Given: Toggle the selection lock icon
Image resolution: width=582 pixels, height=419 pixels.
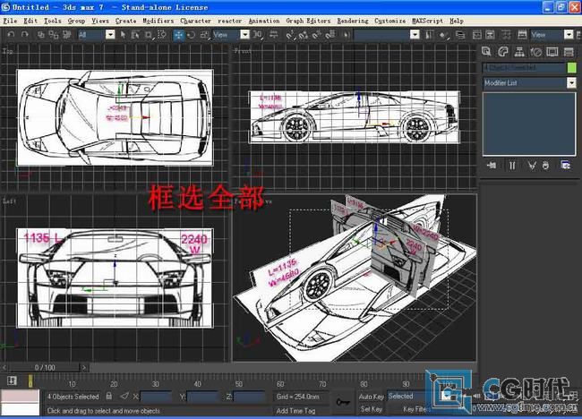Looking at the screenshot, I should [x=108, y=395].
